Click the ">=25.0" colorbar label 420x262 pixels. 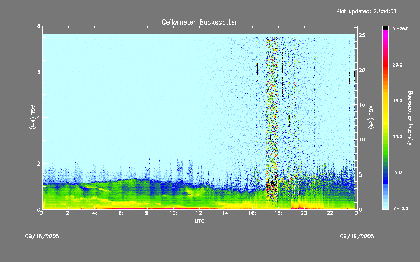point(401,29)
